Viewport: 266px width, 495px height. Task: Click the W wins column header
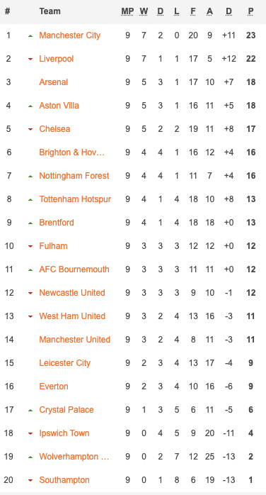point(144,11)
